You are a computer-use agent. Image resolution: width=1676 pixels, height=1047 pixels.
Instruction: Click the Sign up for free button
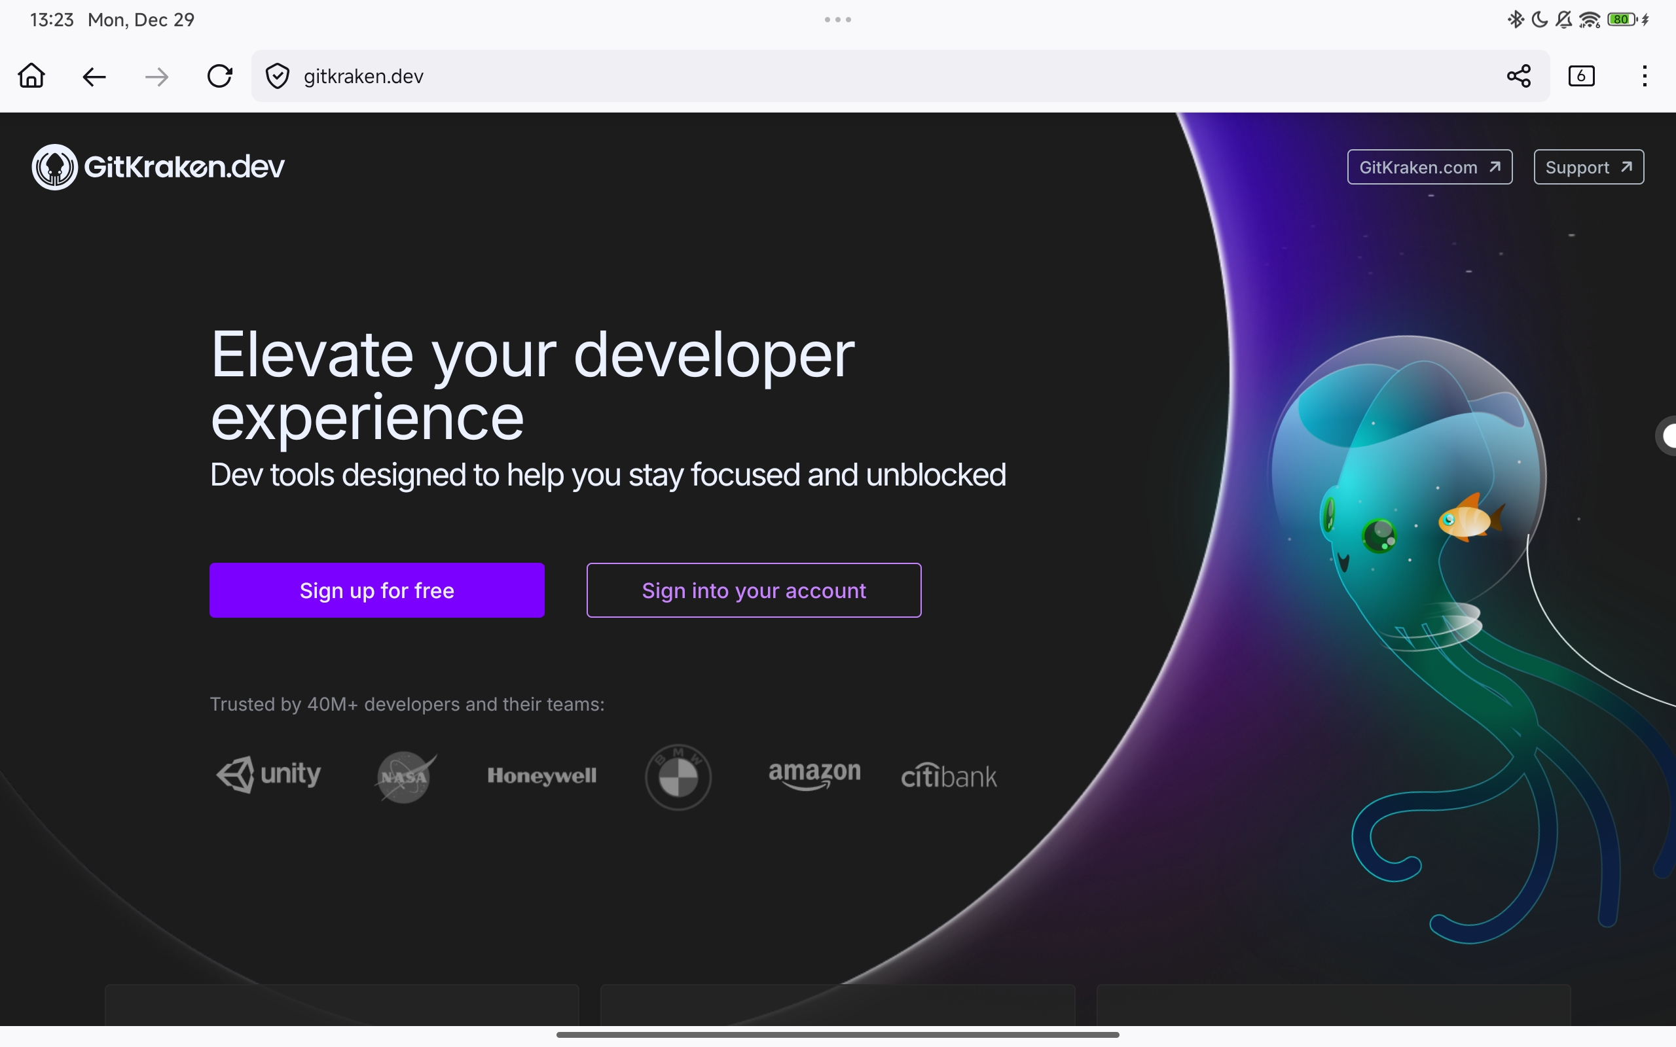pyautogui.click(x=376, y=590)
